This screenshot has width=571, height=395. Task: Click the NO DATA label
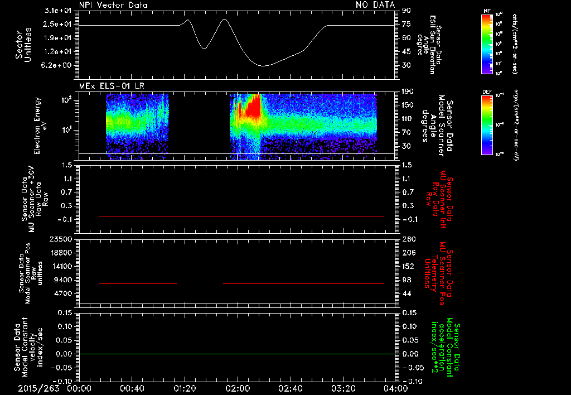375,4
